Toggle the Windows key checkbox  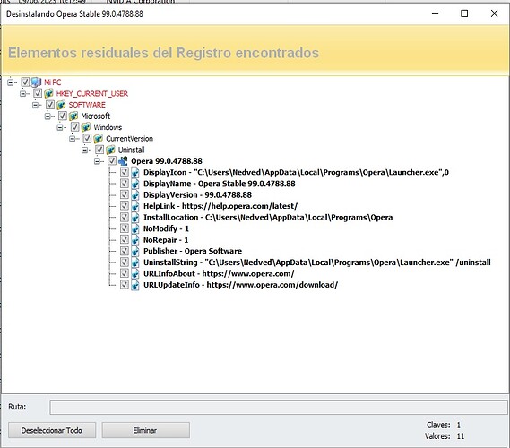(74, 127)
